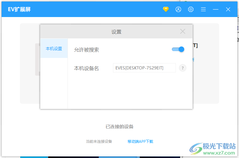Screen dimensions: 239x158
Task: Click the gear settings icon in title bar
Action: tap(191, 9)
